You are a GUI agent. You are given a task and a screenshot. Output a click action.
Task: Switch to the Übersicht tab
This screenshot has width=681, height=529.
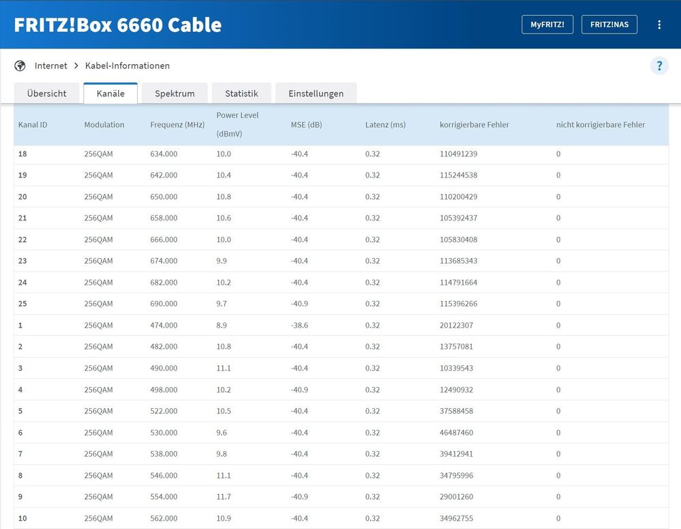(x=47, y=94)
